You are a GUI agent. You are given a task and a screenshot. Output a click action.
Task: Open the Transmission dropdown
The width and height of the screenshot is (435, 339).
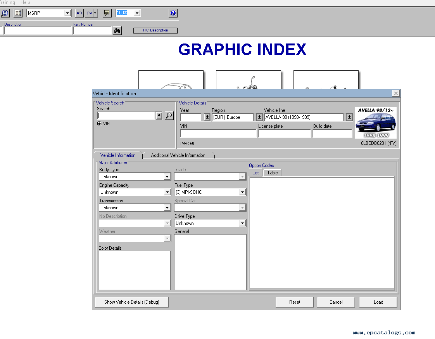167,208
